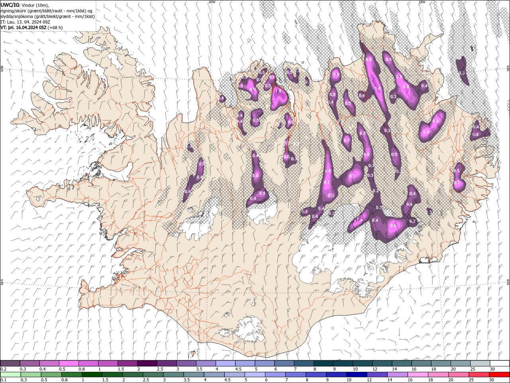Click the 3 swatch on the snow scale

pyautogui.click(x=186, y=363)
